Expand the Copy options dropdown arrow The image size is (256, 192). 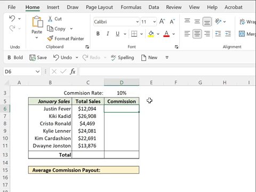coord(71,29)
